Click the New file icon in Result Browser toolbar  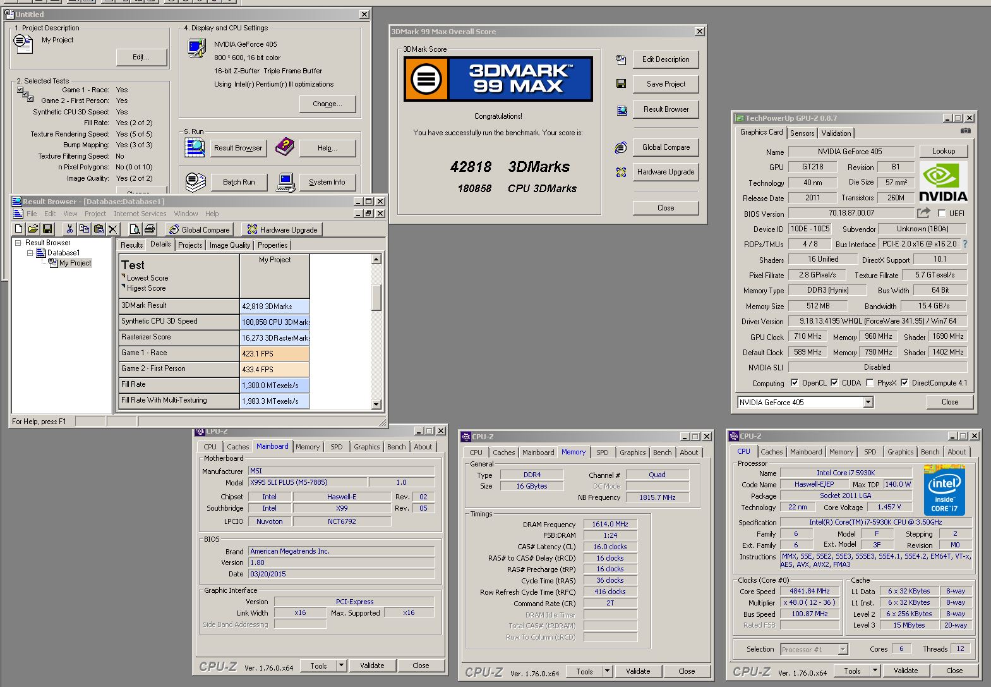19,229
